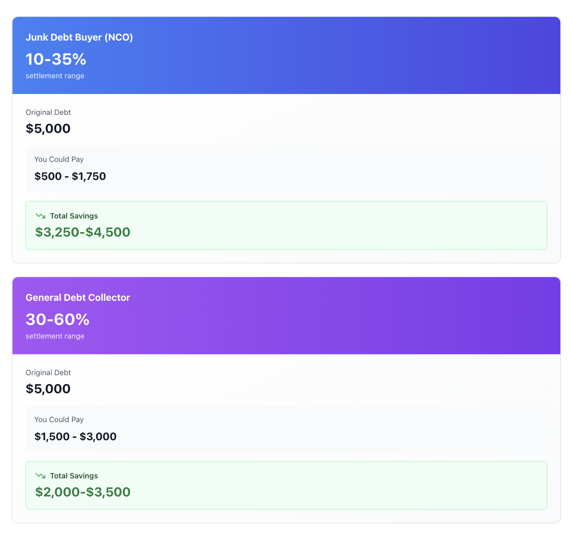The height and width of the screenshot is (535, 572).
Task: Click the trending-down icon in second Total Savings
Action: pyautogui.click(x=40, y=476)
